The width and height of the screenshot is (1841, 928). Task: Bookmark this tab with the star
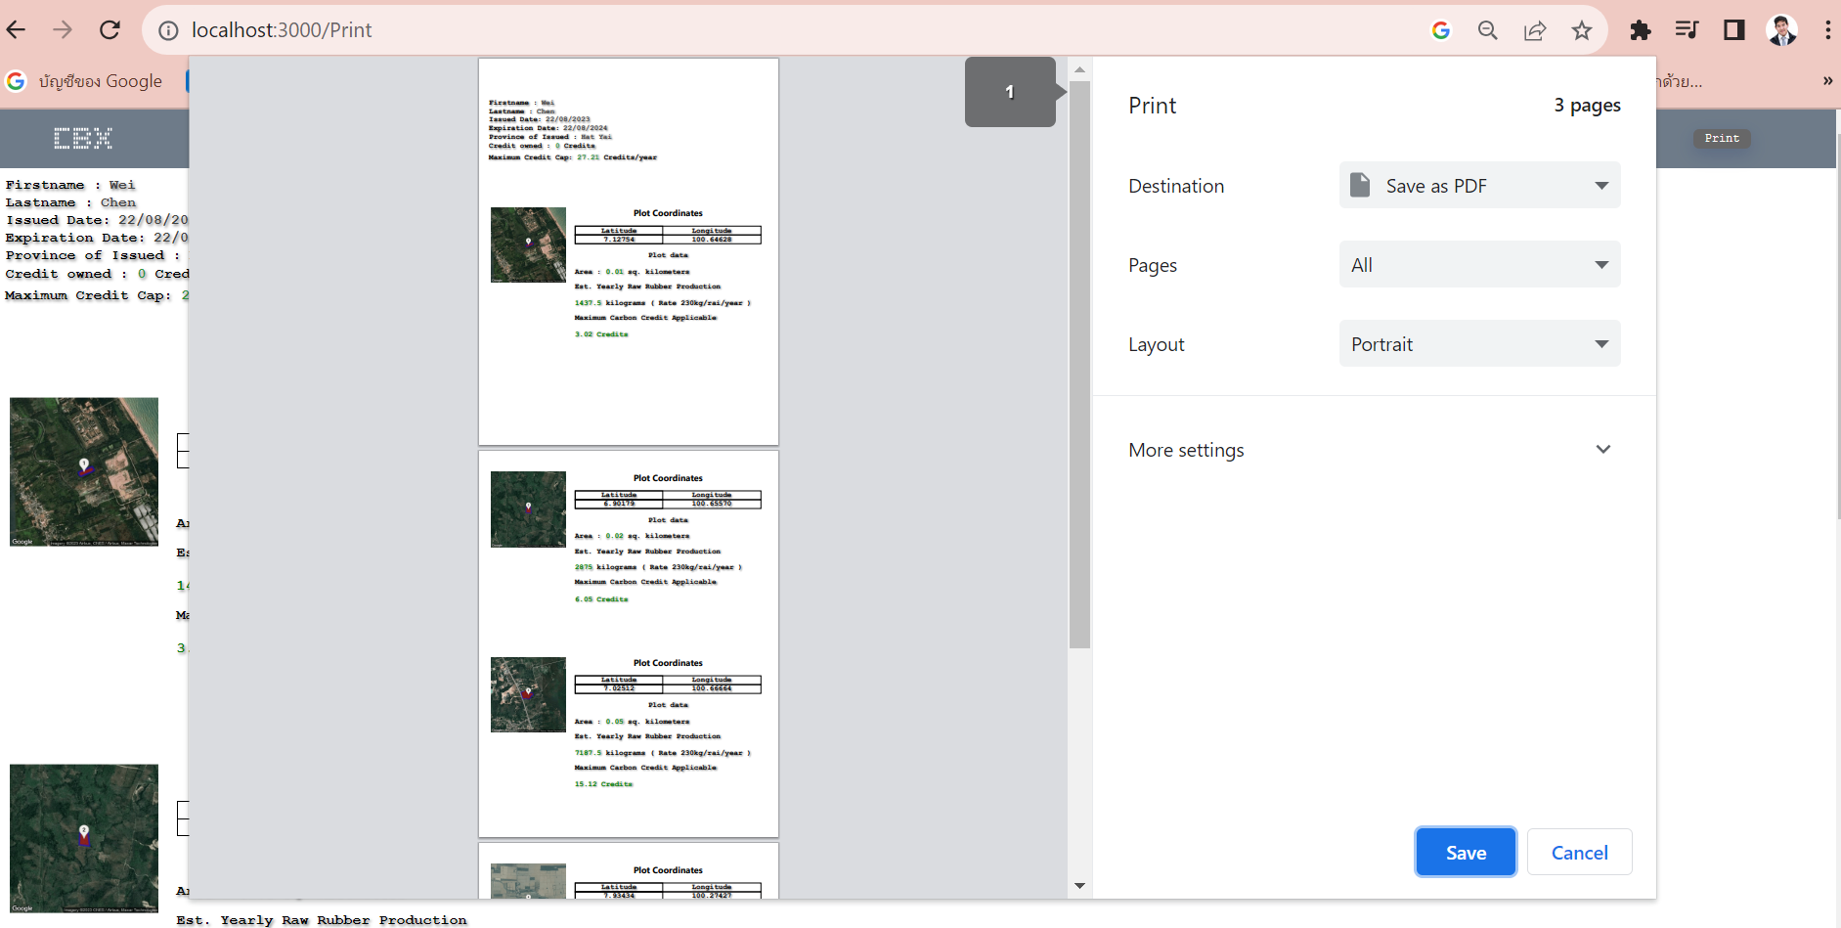click(1582, 30)
